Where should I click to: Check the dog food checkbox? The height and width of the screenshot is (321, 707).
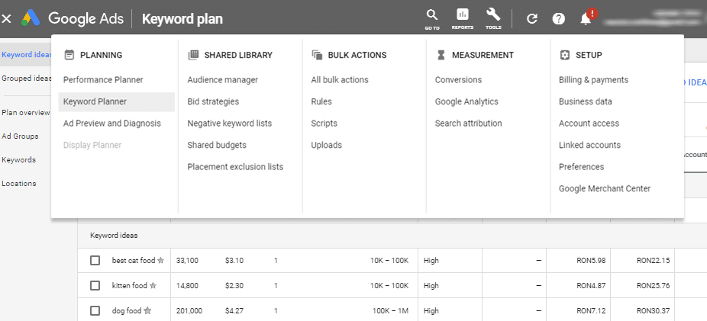pos(95,310)
